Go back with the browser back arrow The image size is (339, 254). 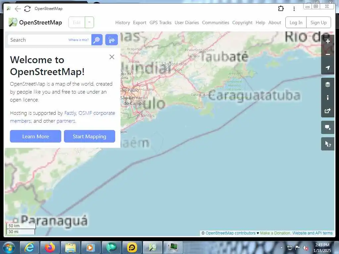tap(18, 9)
